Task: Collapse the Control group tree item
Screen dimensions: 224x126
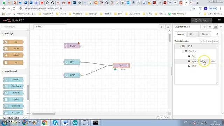Action: 183,51
